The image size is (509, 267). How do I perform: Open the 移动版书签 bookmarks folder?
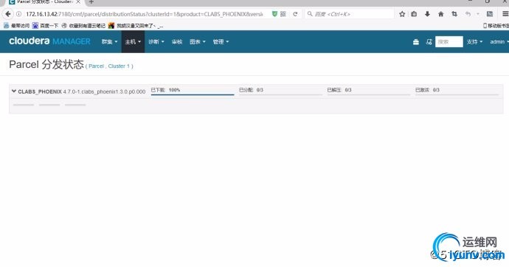496,26
